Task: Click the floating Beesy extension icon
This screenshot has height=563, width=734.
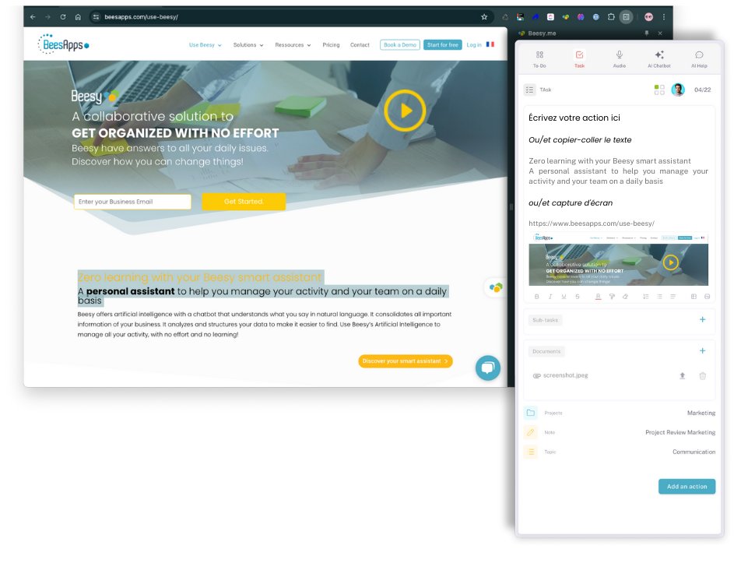Action: pos(496,287)
